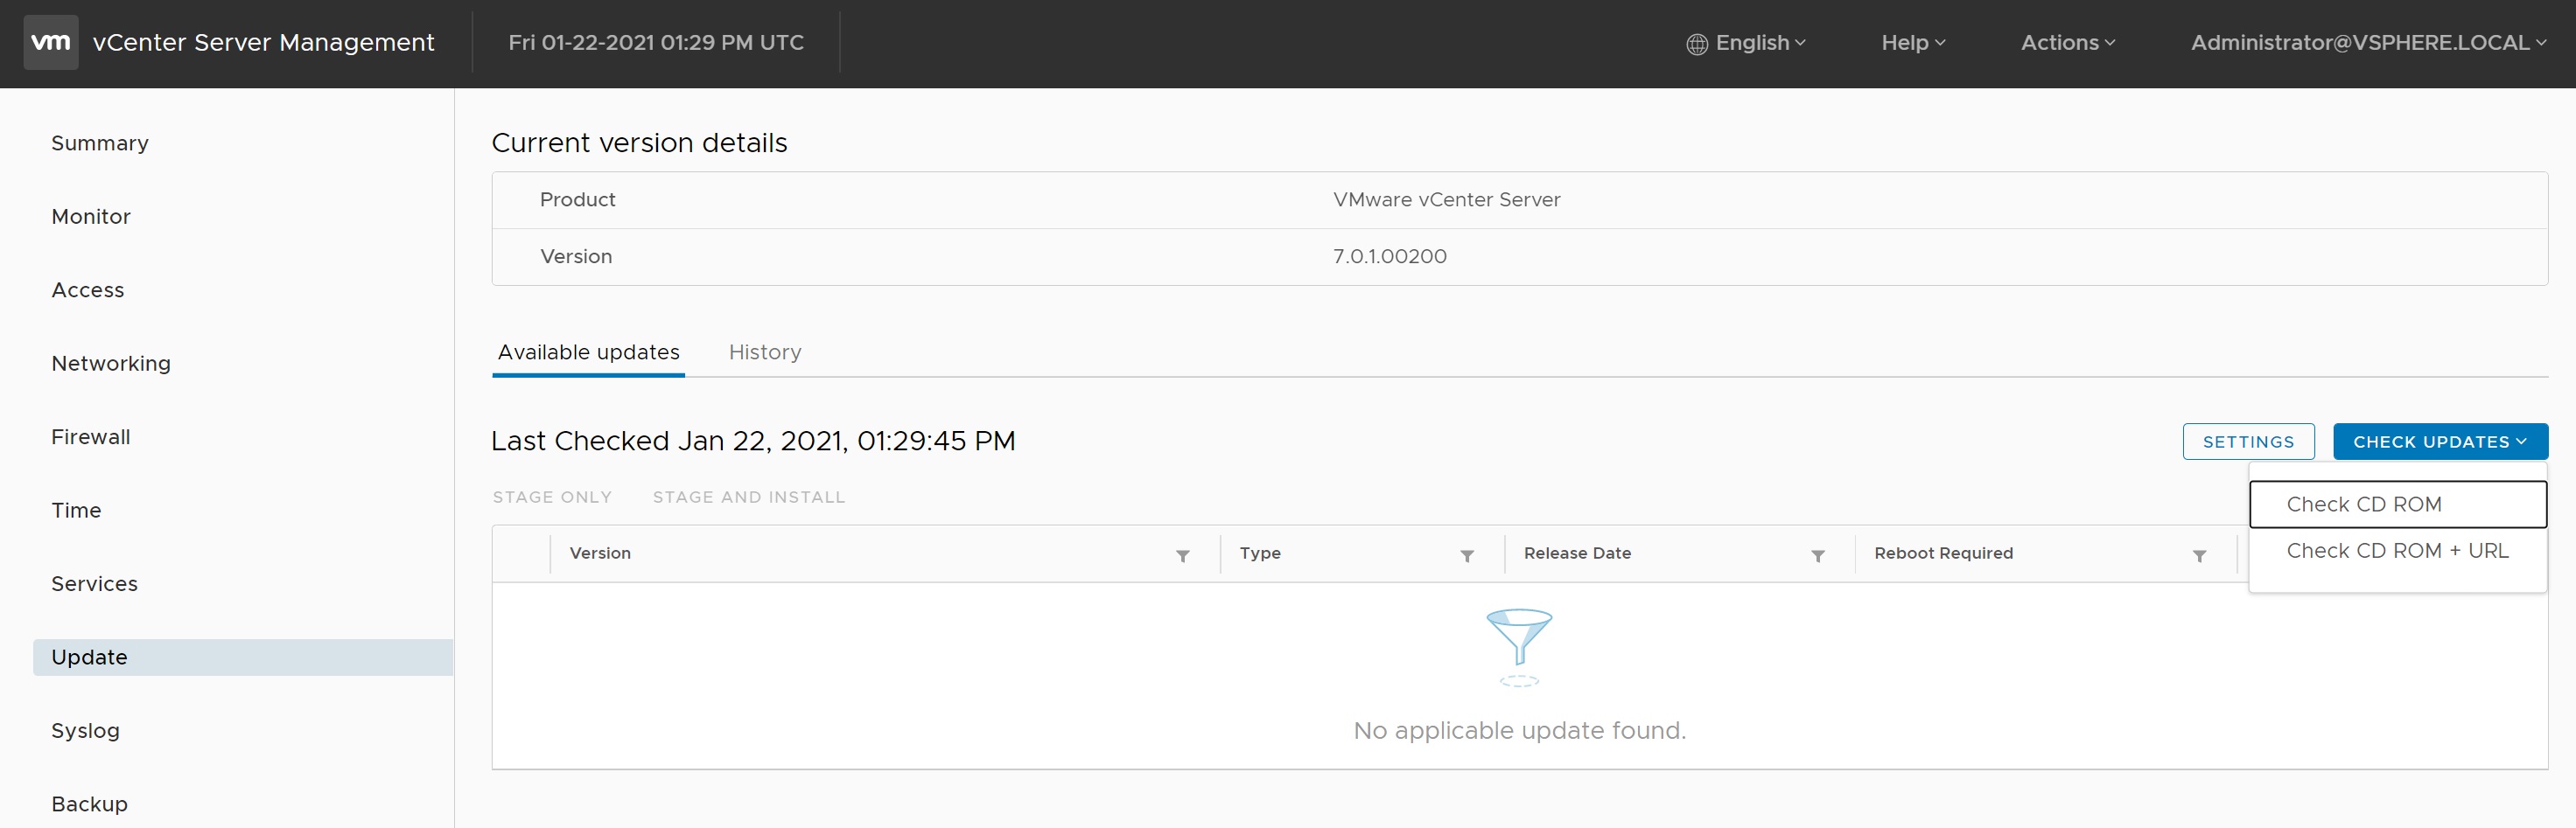Open the Version column filter icon

(1182, 555)
